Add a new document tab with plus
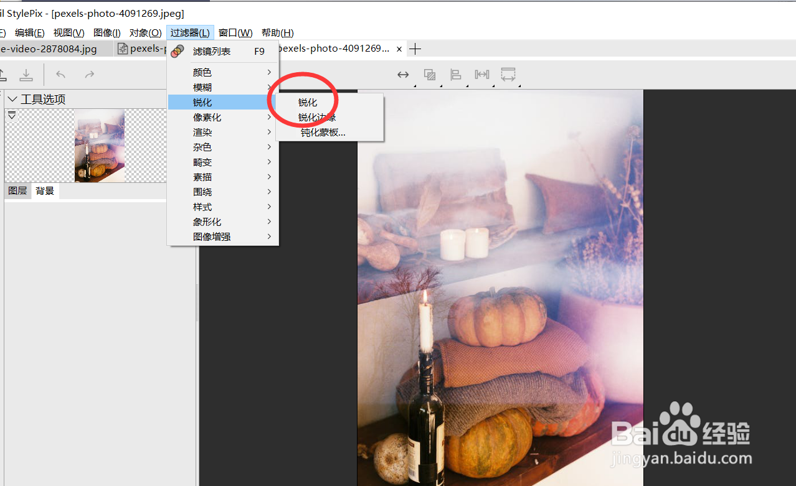The image size is (796, 486). coord(415,49)
